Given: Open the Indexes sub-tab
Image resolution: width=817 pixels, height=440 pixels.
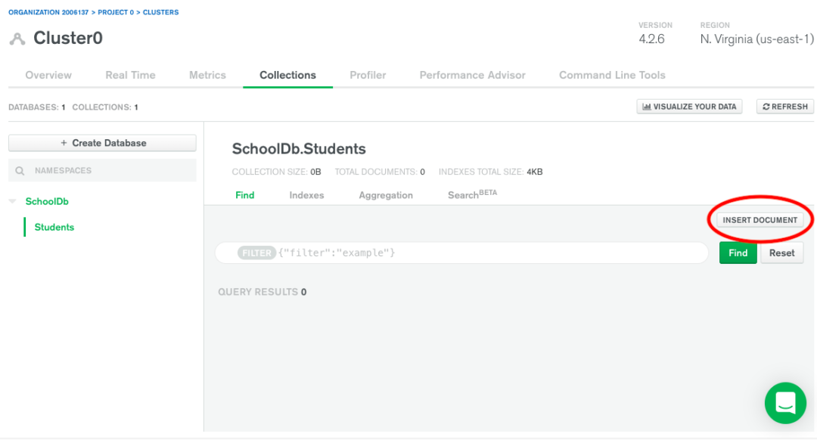Looking at the screenshot, I should click(306, 195).
